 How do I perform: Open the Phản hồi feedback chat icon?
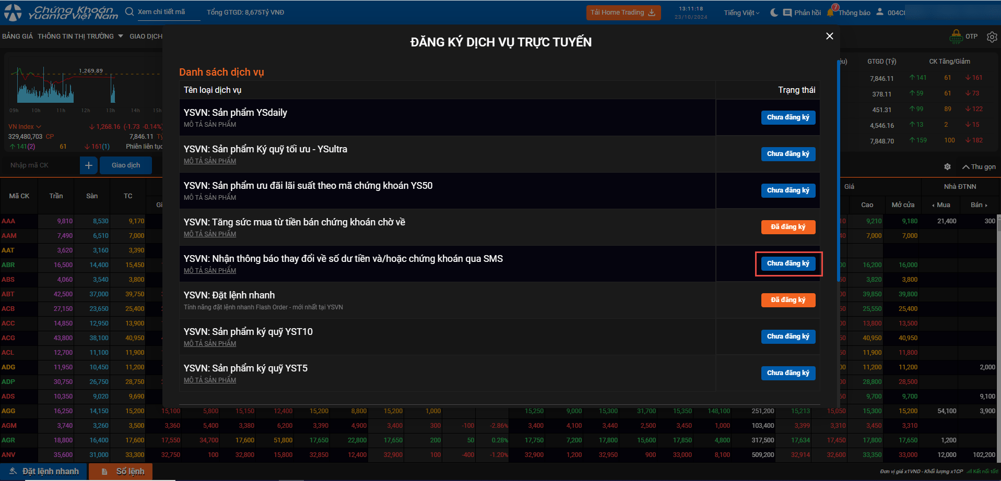(787, 13)
